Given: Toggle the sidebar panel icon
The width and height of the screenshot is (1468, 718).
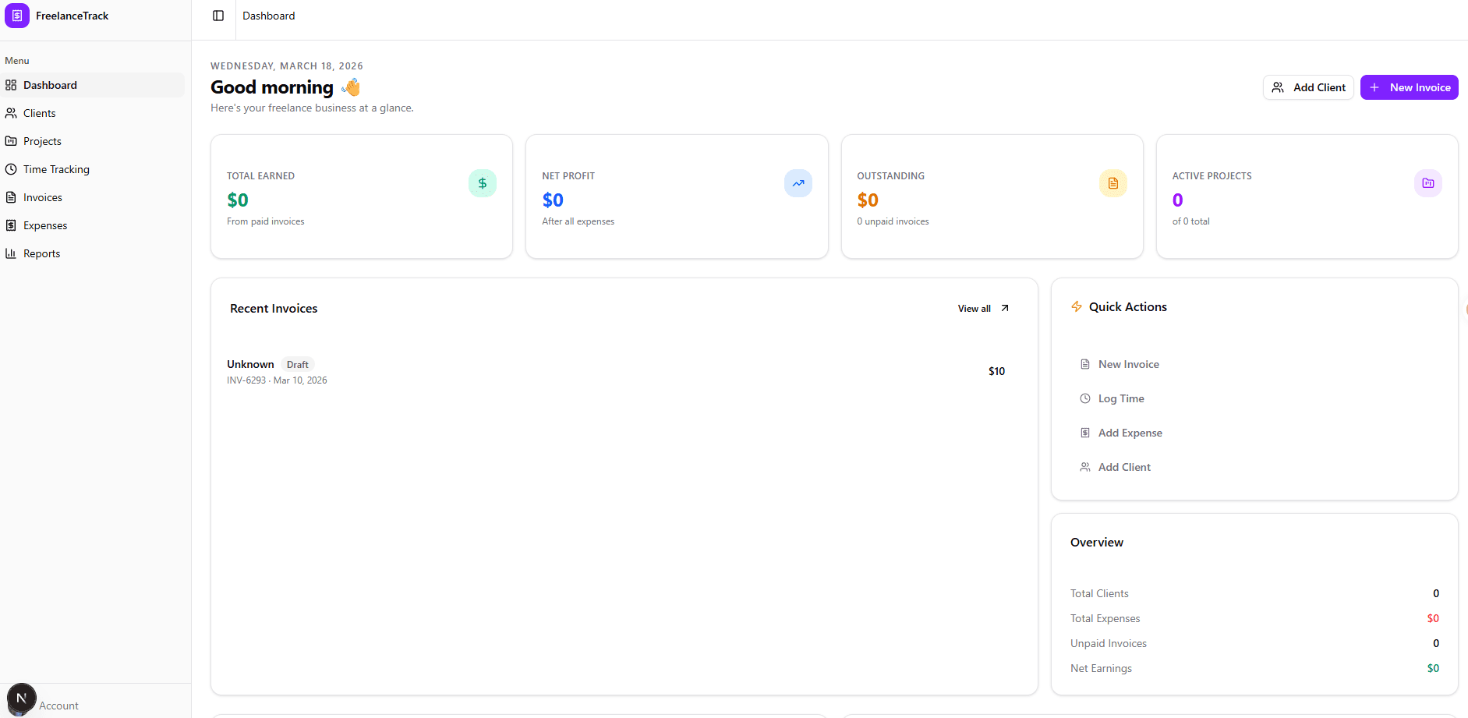Looking at the screenshot, I should [218, 16].
